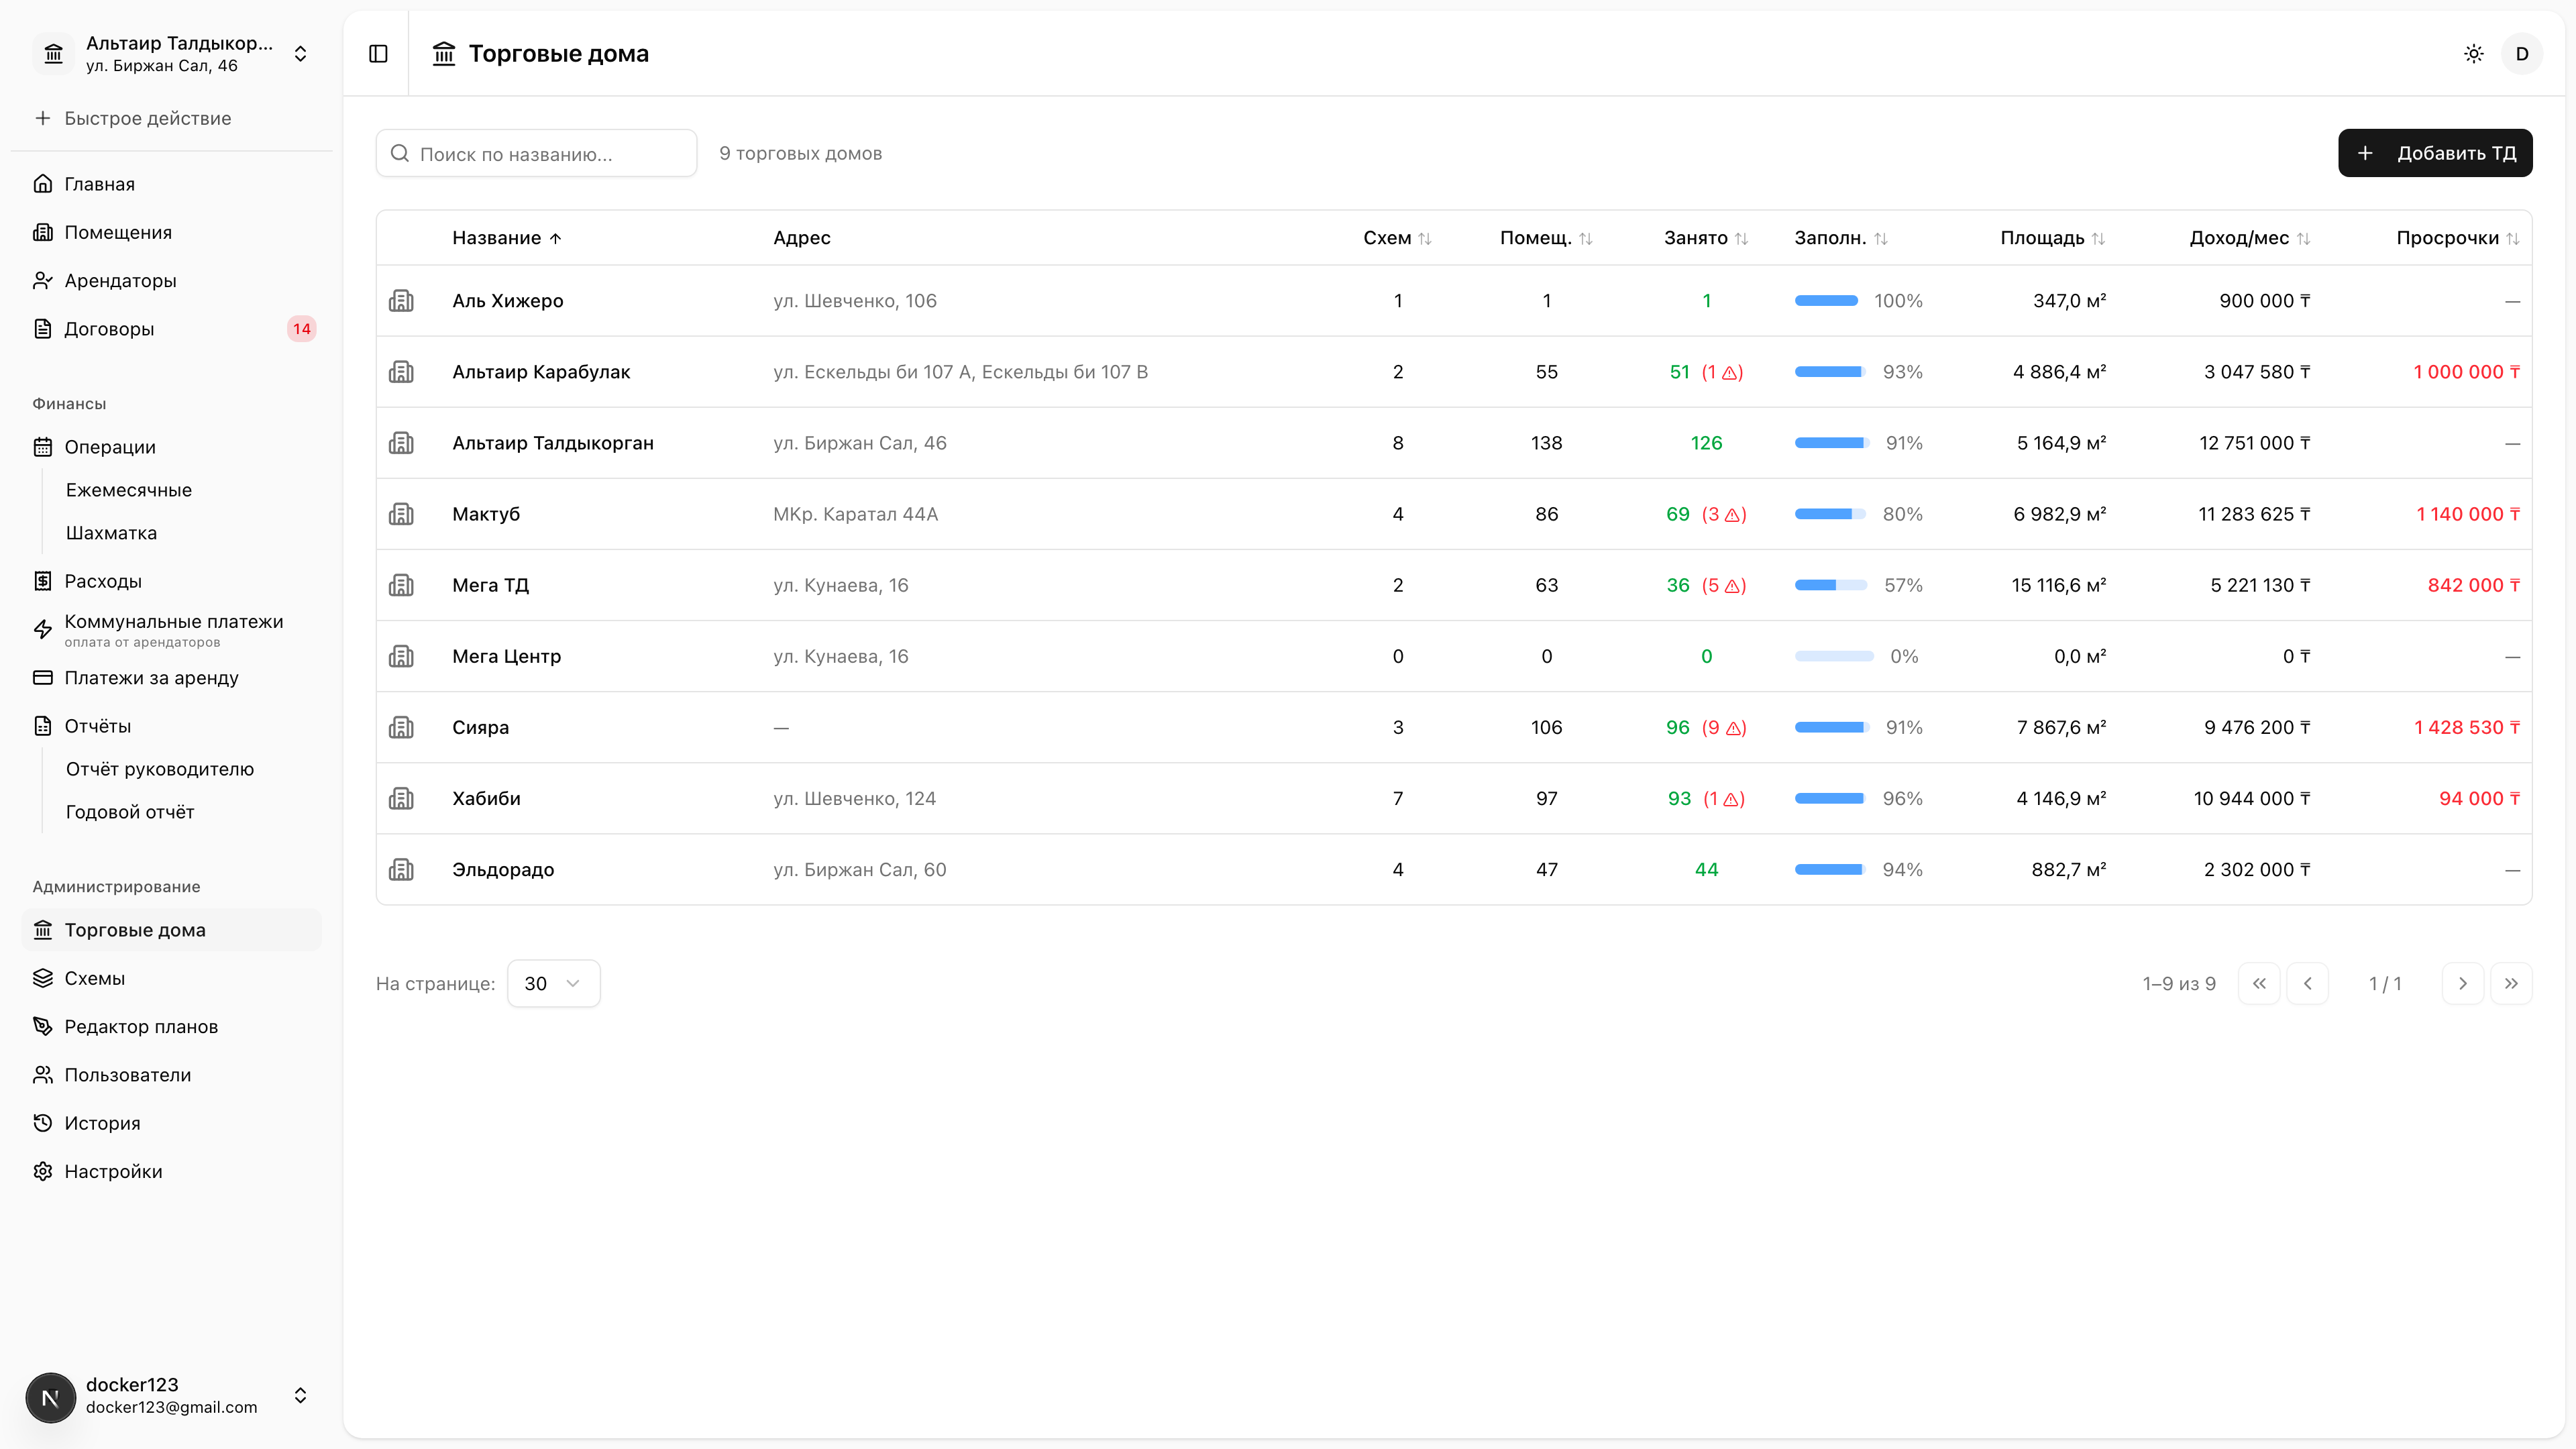Screen dimensions: 2576x1449
Task: Switch theme with the sun icon
Action: pos(2474,54)
